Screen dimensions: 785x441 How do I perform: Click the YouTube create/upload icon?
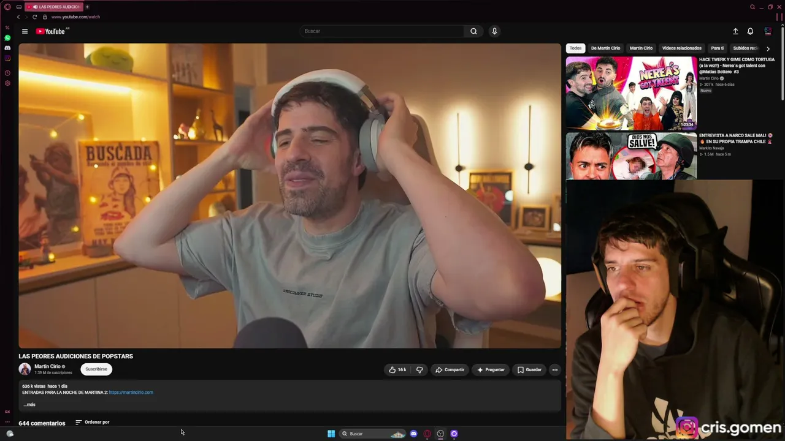tap(735, 31)
